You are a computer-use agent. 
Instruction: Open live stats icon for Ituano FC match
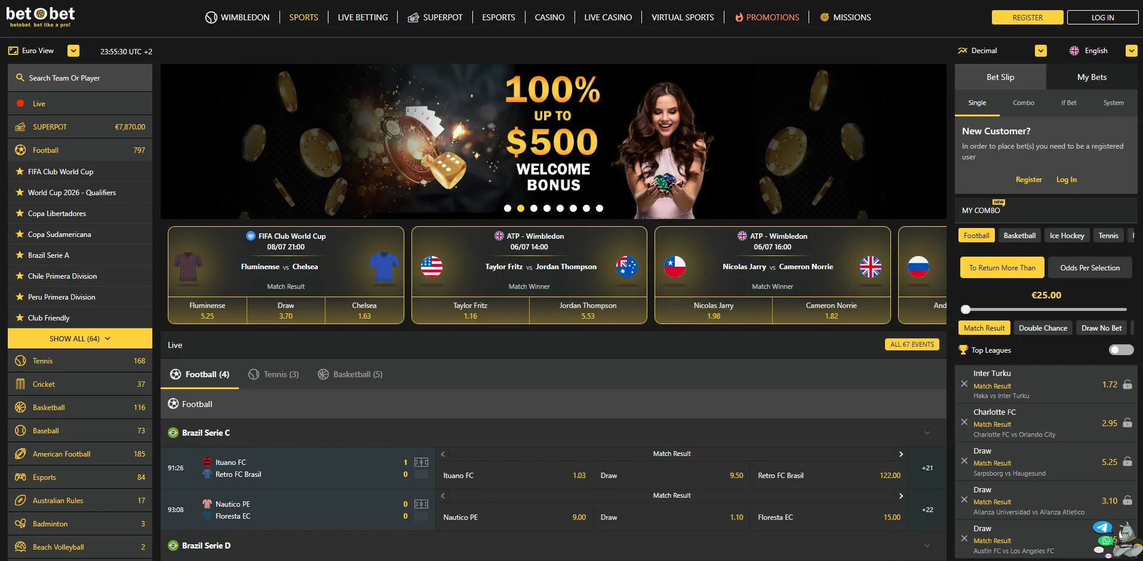[421, 462]
